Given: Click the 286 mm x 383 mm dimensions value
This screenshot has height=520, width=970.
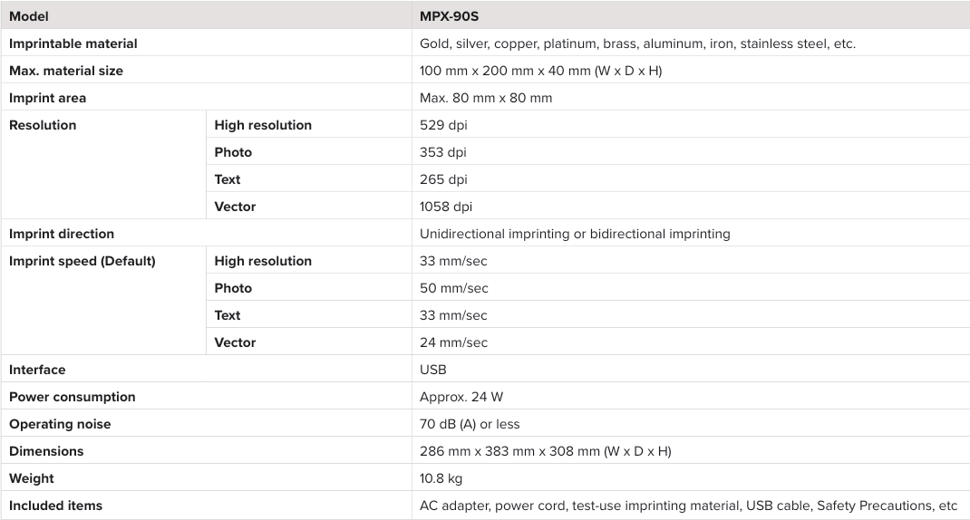Looking at the screenshot, I should 545,451.
